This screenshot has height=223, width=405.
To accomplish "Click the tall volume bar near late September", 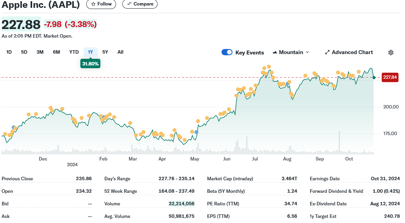I will pyautogui.click(x=339, y=143).
